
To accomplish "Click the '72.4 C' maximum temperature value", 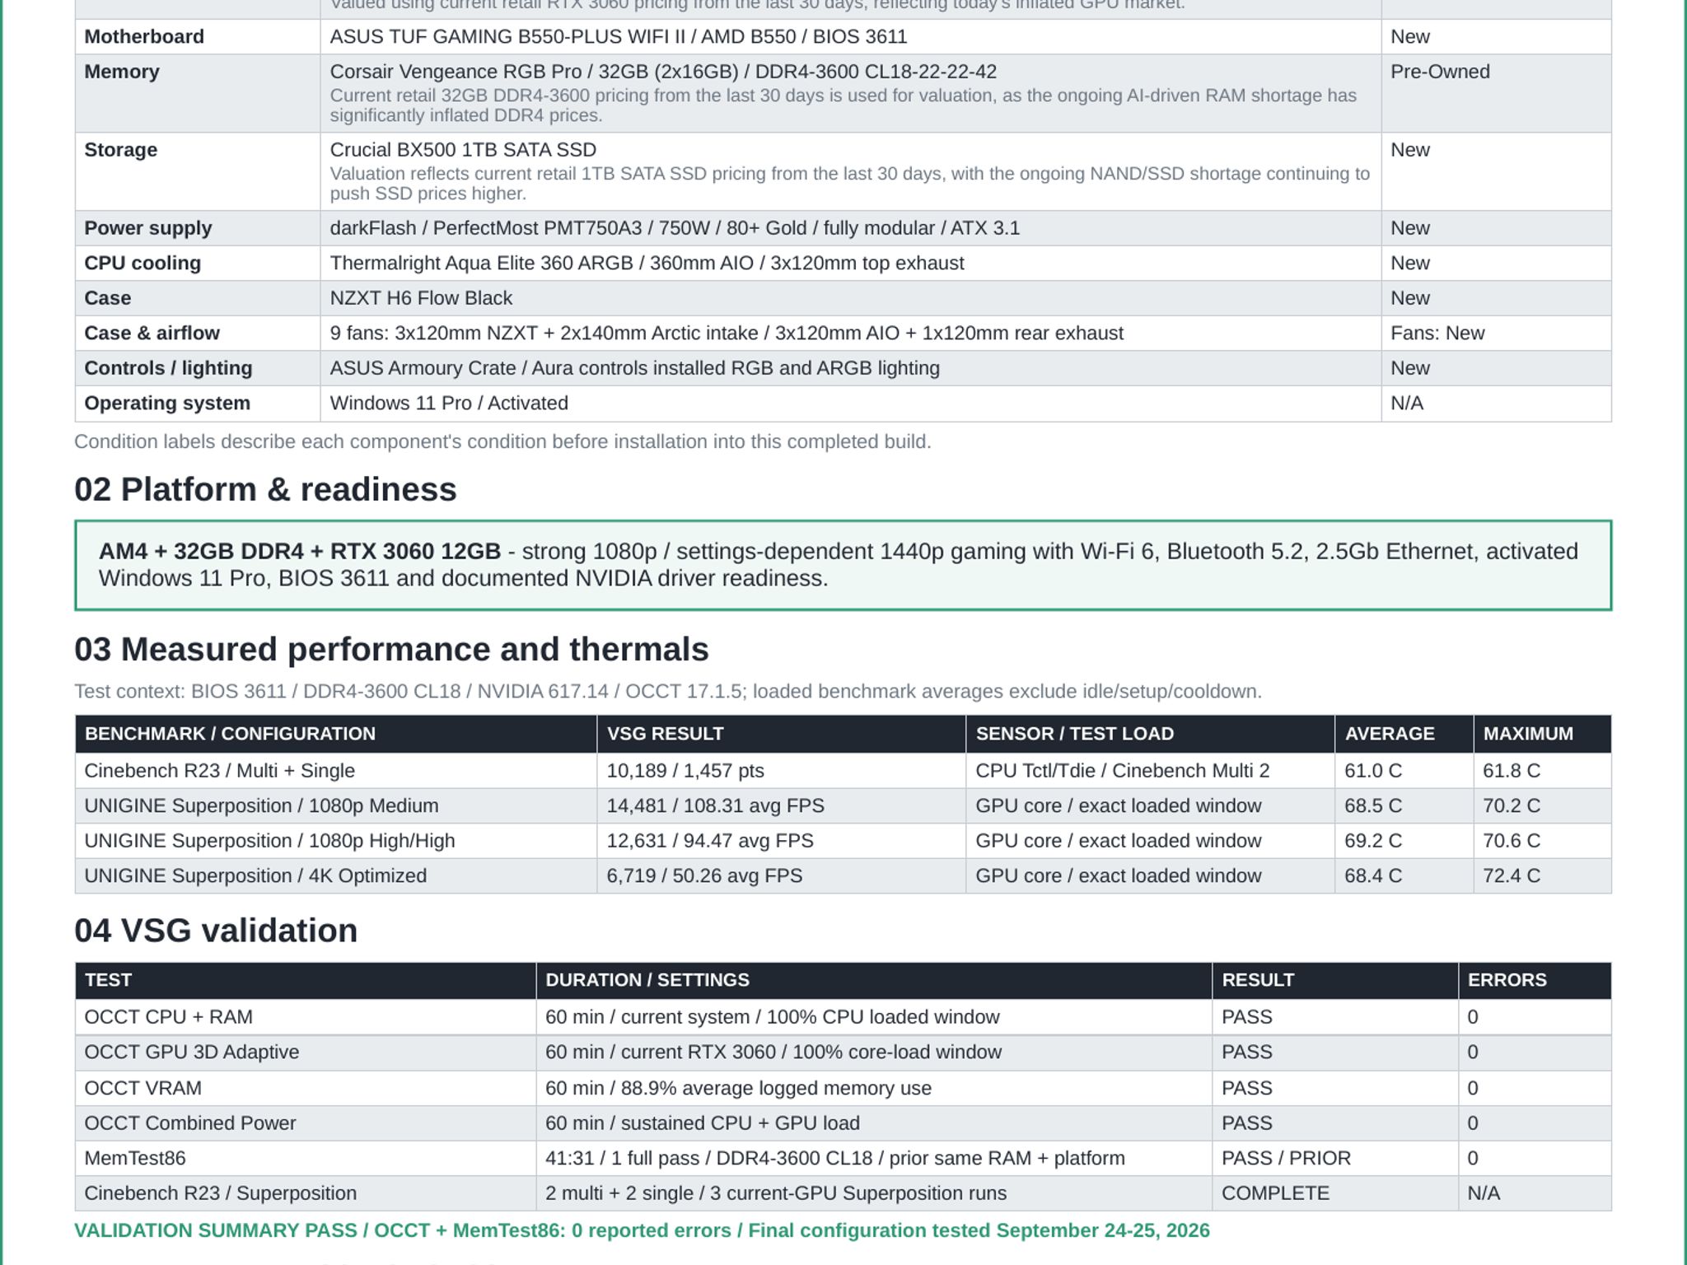I will (x=1511, y=876).
